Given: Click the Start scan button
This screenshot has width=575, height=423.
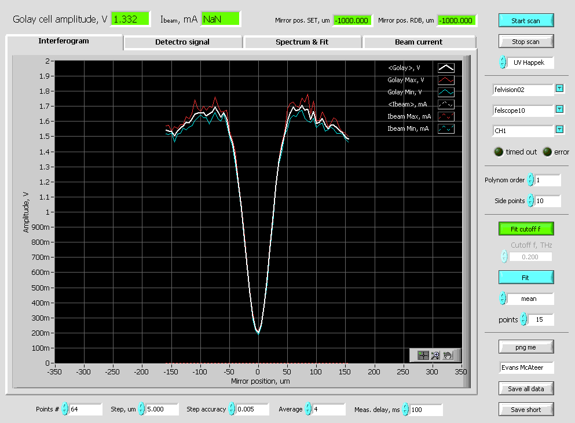Looking at the screenshot, I should 526,20.
